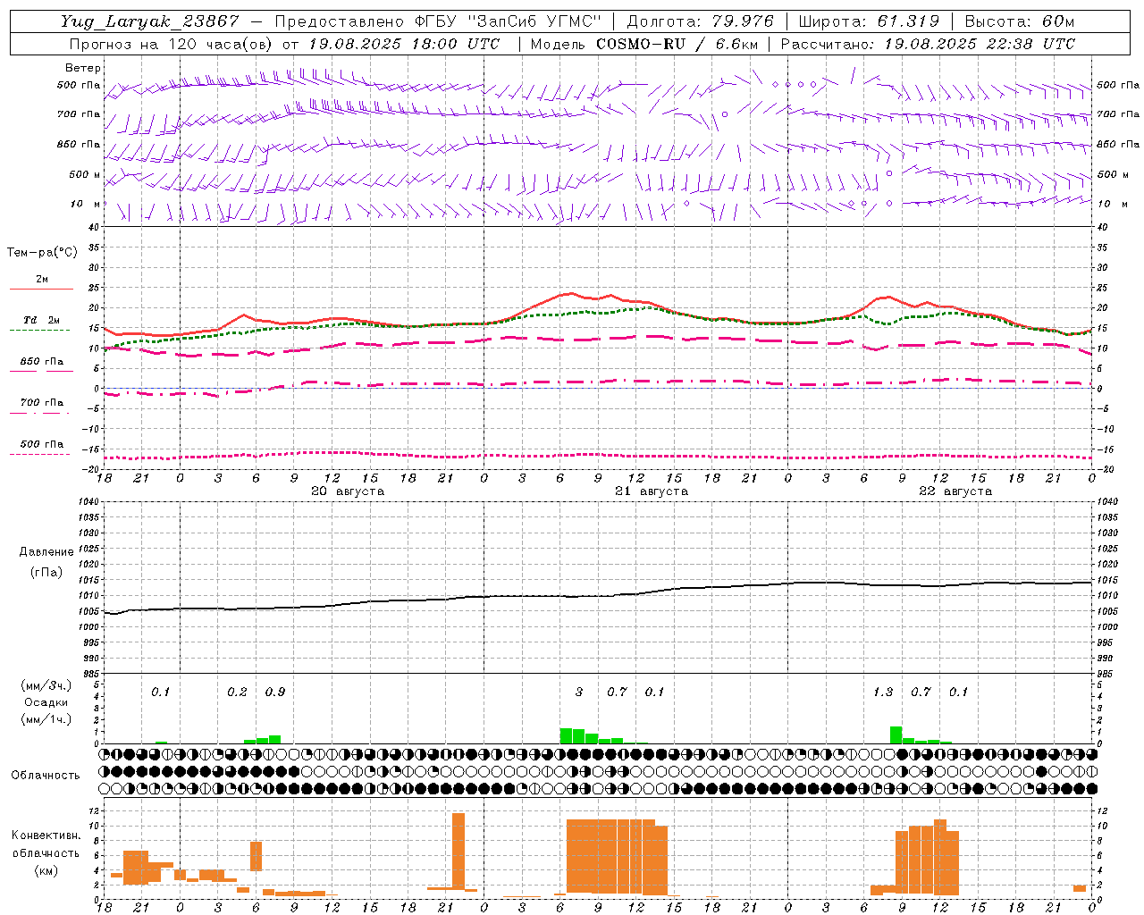Select the text Широта: 61.319

point(869,21)
